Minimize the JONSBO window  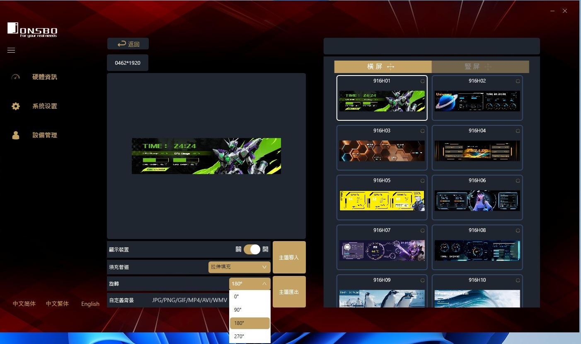553,11
